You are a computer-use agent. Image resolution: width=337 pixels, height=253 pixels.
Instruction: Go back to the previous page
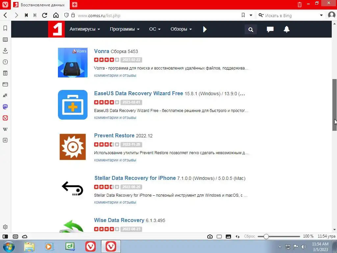(5, 15)
